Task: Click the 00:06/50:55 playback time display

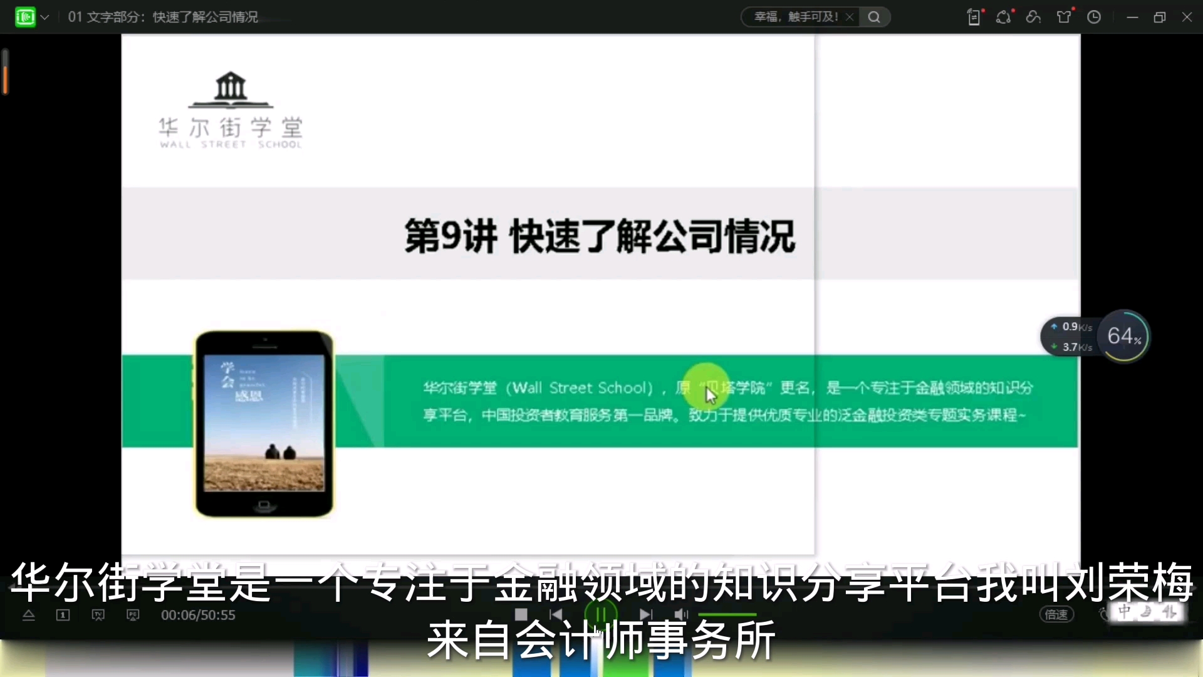Action: pyautogui.click(x=198, y=616)
